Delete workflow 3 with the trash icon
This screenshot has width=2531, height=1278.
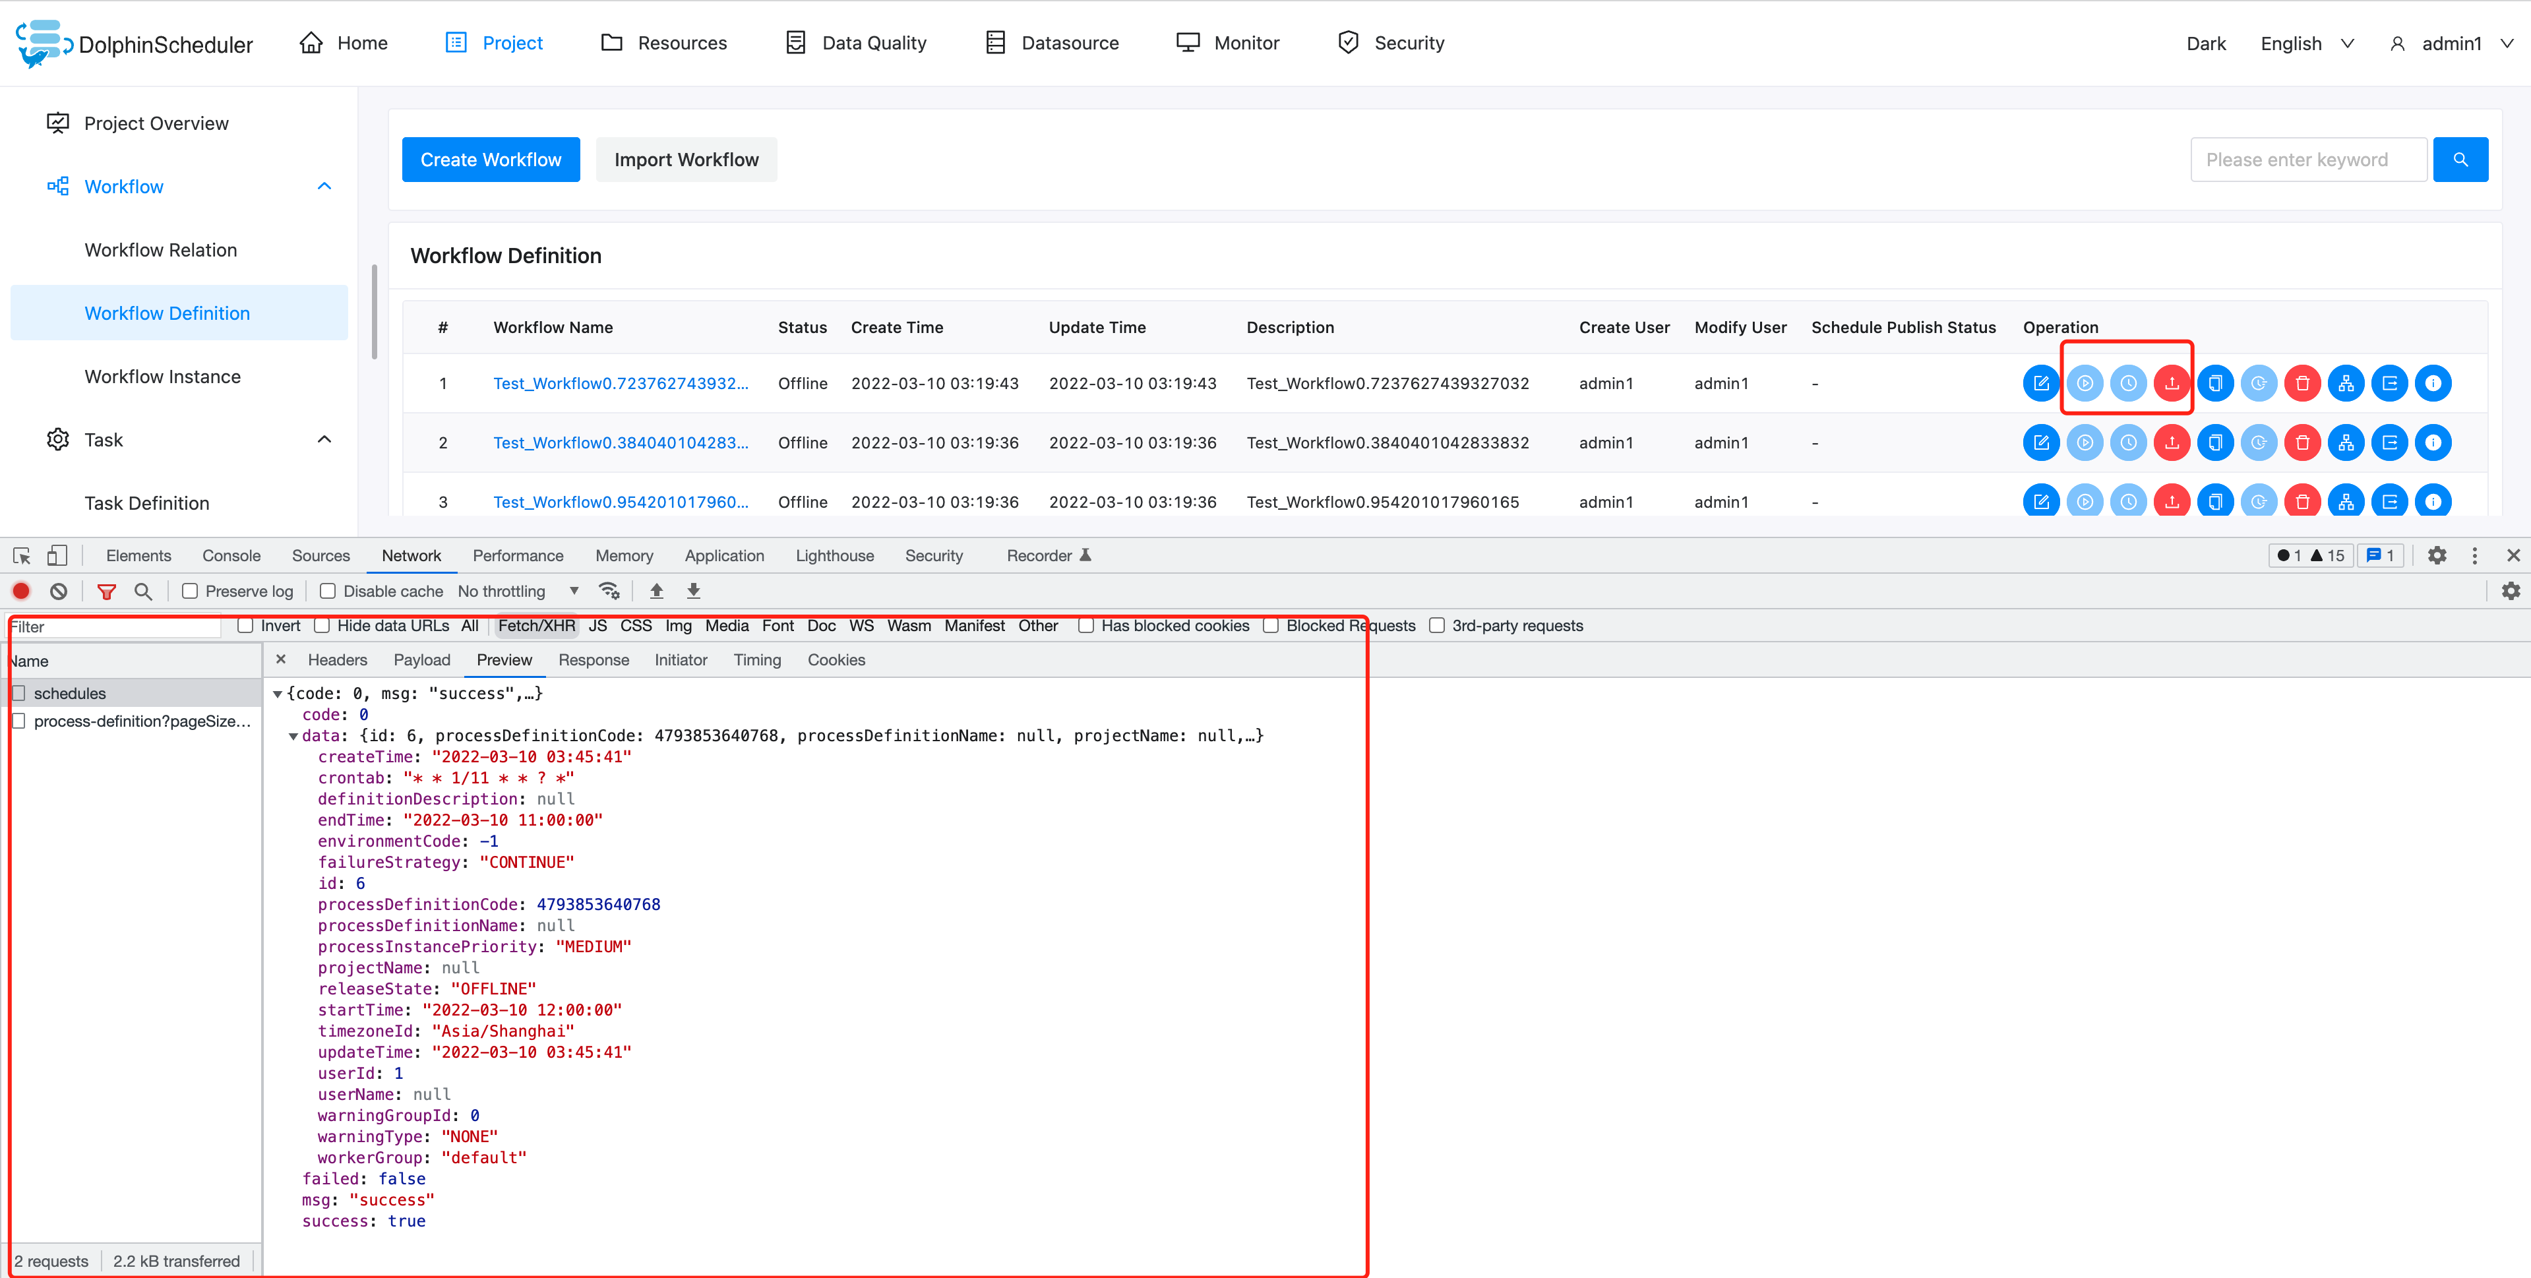coord(2302,501)
